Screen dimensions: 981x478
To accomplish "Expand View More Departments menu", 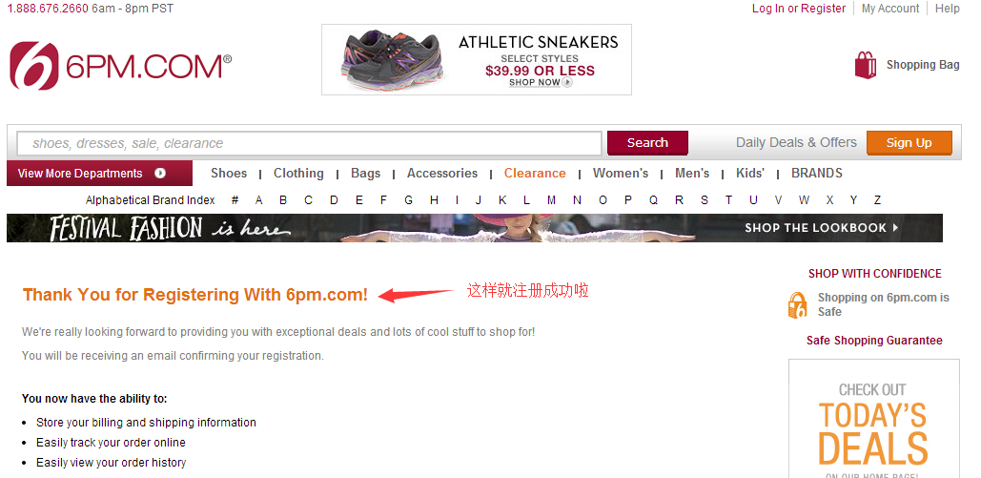I will point(99,174).
